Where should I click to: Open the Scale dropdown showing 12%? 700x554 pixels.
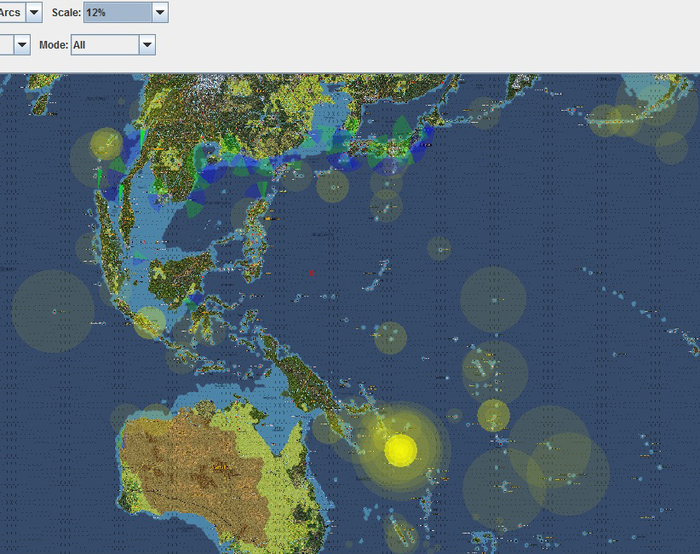pyautogui.click(x=160, y=13)
